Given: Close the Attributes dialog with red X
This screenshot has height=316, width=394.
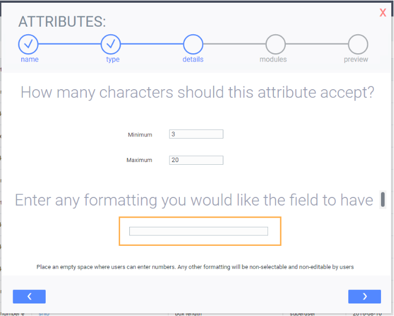Looking at the screenshot, I should pos(383,13).
